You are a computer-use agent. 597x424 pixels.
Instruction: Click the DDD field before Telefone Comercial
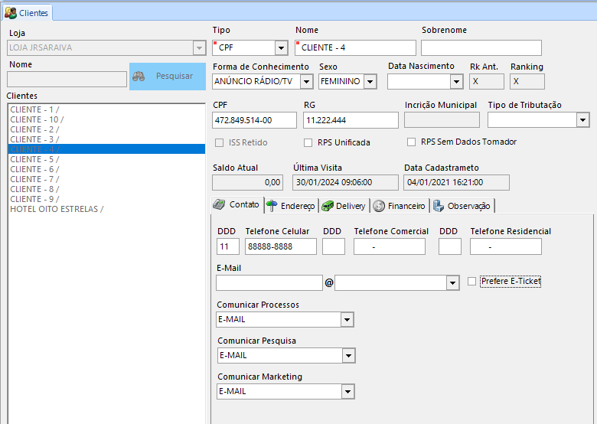click(334, 246)
